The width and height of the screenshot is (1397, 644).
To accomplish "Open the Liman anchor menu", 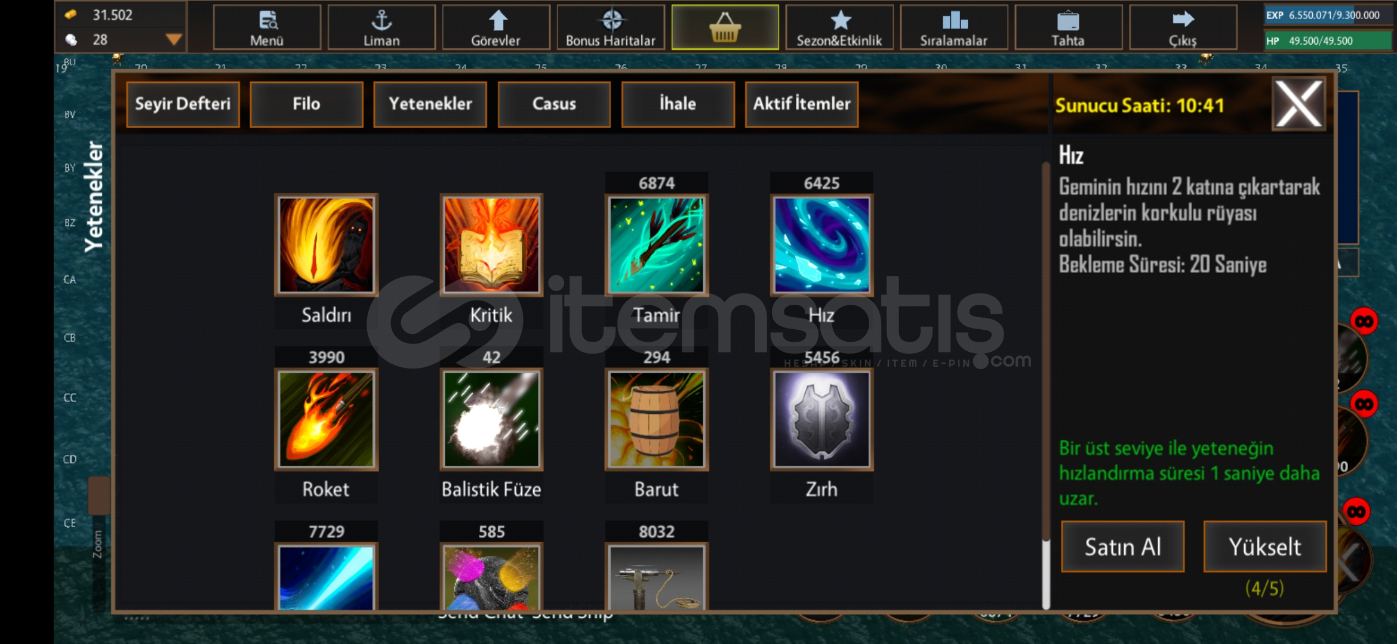I will (381, 27).
